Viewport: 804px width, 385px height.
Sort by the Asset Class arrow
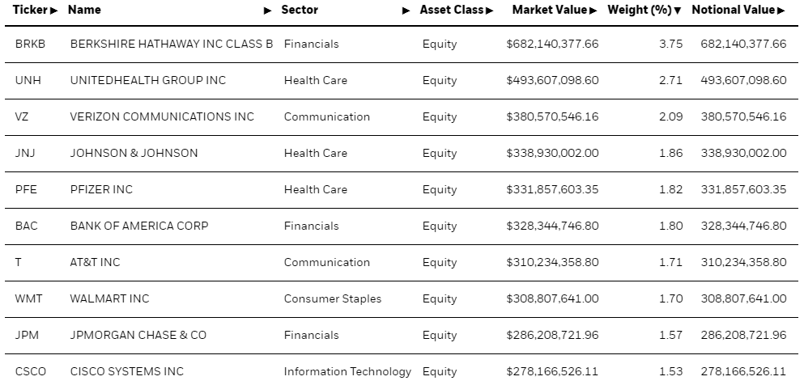489,11
